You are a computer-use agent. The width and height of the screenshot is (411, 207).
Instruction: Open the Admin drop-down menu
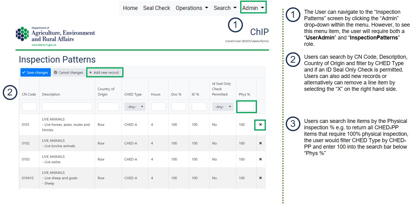tap(253, 8)
